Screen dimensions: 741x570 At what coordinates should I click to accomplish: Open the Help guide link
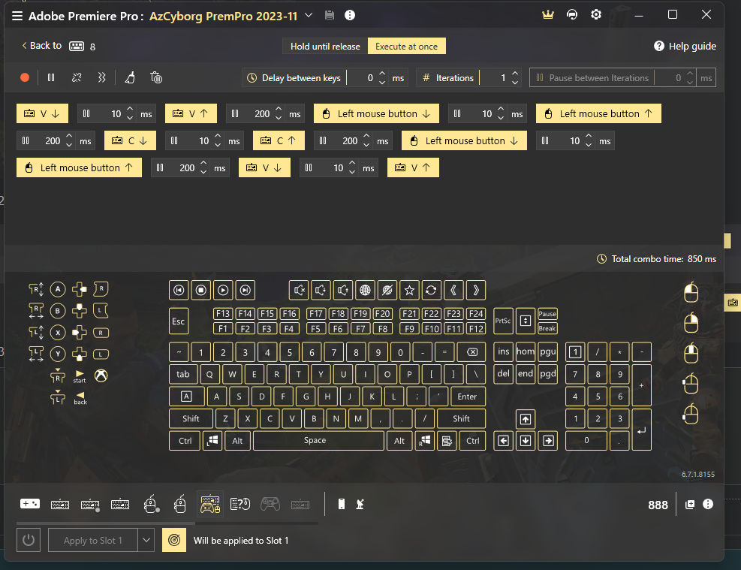point(685,47)
